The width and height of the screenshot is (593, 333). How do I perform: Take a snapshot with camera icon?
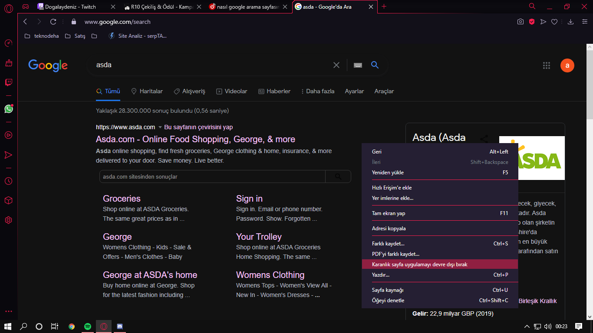point(521,22)
